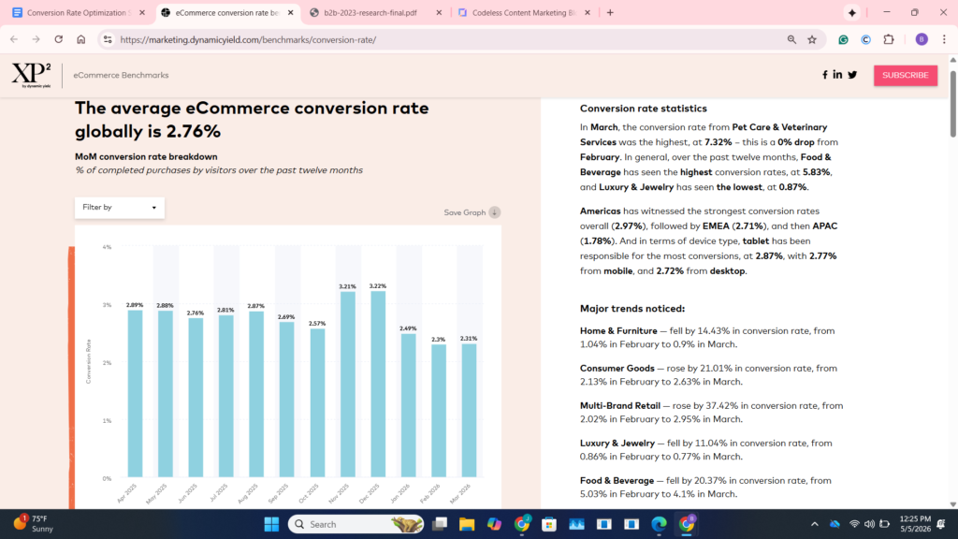
Task: Switch to Conversion Rate Optimization tab
Action: tap(77, 13)
